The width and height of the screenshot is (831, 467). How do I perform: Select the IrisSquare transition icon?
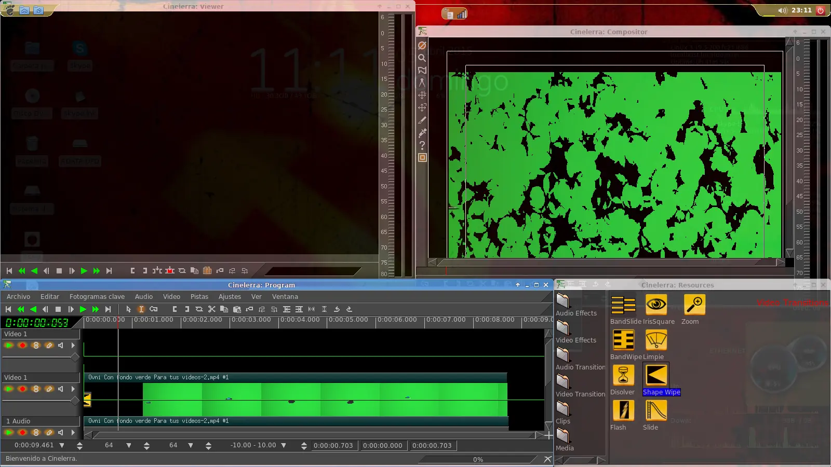[656, 305]
